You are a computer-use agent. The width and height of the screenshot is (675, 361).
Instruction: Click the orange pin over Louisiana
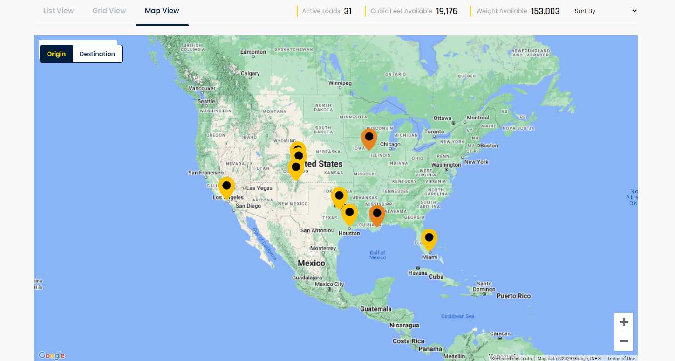(x=377, y=215)
